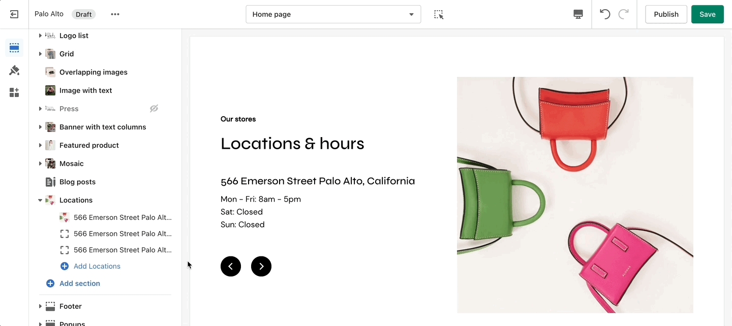Activate the inspector selection tool icon
732x326 pixels.
pyautogui.click(x=439, y=14)
